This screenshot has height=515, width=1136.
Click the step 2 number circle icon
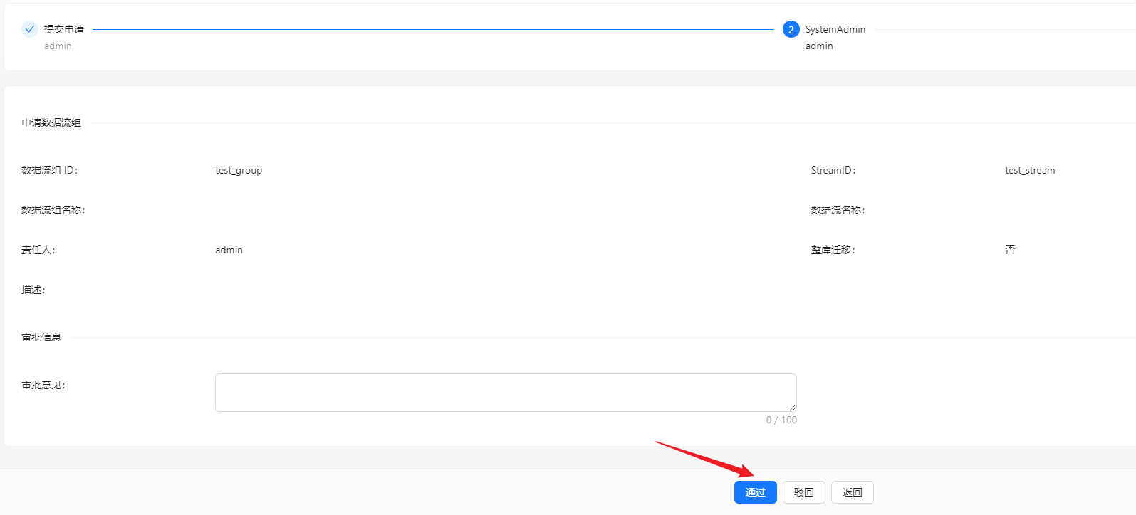pyautogui.click(x=791, y=29)
